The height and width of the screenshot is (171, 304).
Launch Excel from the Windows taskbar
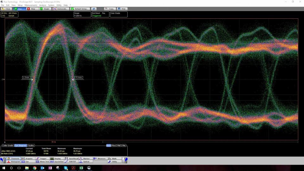(81, 168)
